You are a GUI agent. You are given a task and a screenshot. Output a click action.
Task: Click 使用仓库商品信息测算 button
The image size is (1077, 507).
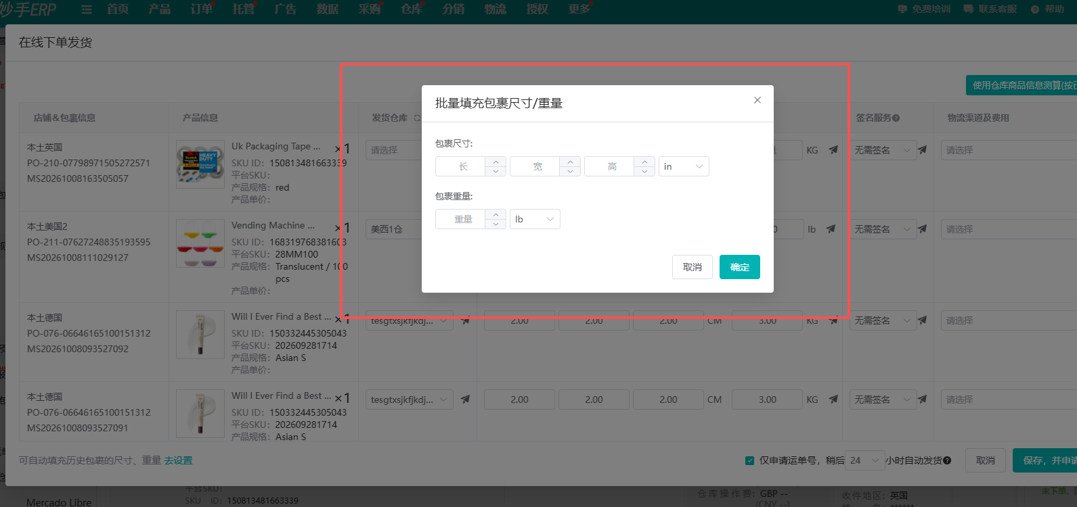(x=1021, y=85)
